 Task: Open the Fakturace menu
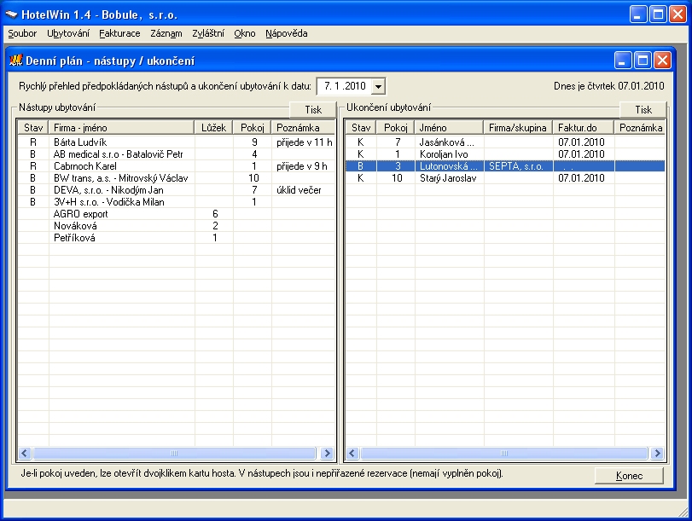(x=119, y=33)
